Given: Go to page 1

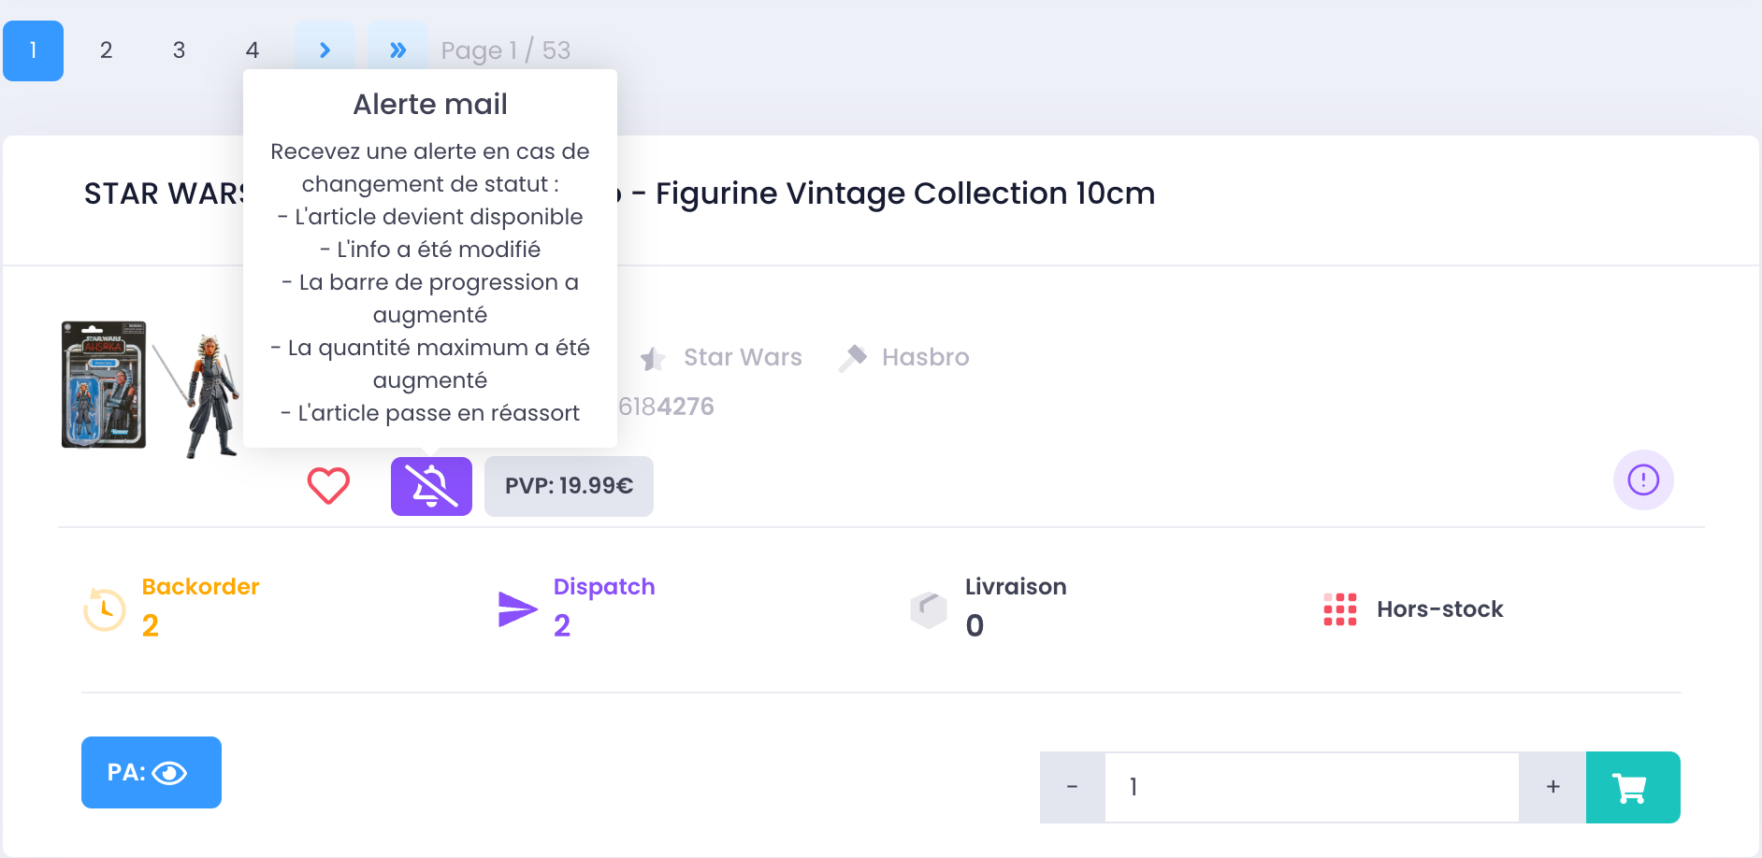Looking at the screenshot, I should pos(33,50).
